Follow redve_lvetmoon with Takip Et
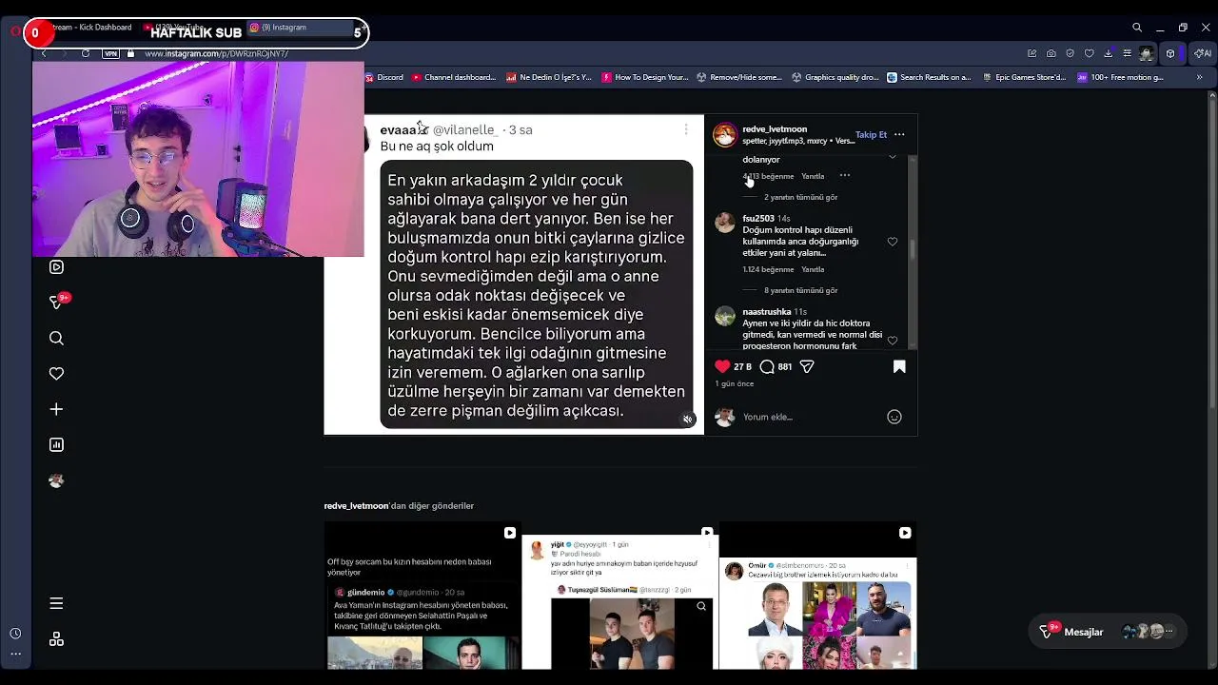 point(871,134)
